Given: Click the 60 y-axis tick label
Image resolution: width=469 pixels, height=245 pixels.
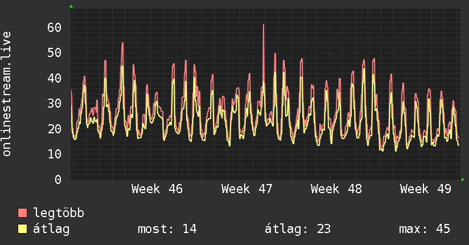Looking at the screenshot, I should 54,27.
